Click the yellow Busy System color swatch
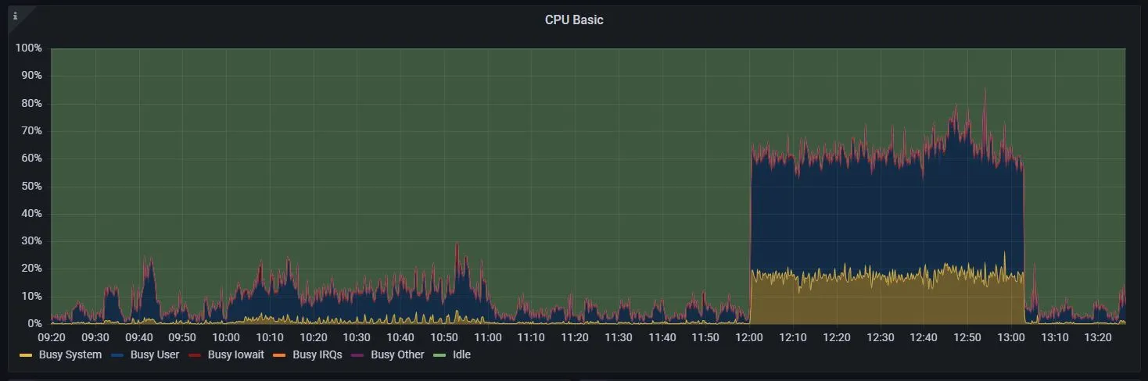This screenshot has width=1148, height=381. tap(26, 356)
